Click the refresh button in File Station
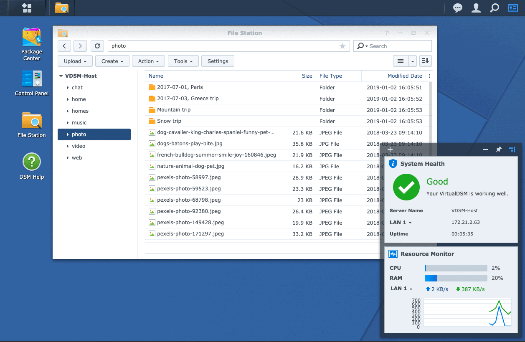This screenshot has width=525, height=342. click(97, 46)
